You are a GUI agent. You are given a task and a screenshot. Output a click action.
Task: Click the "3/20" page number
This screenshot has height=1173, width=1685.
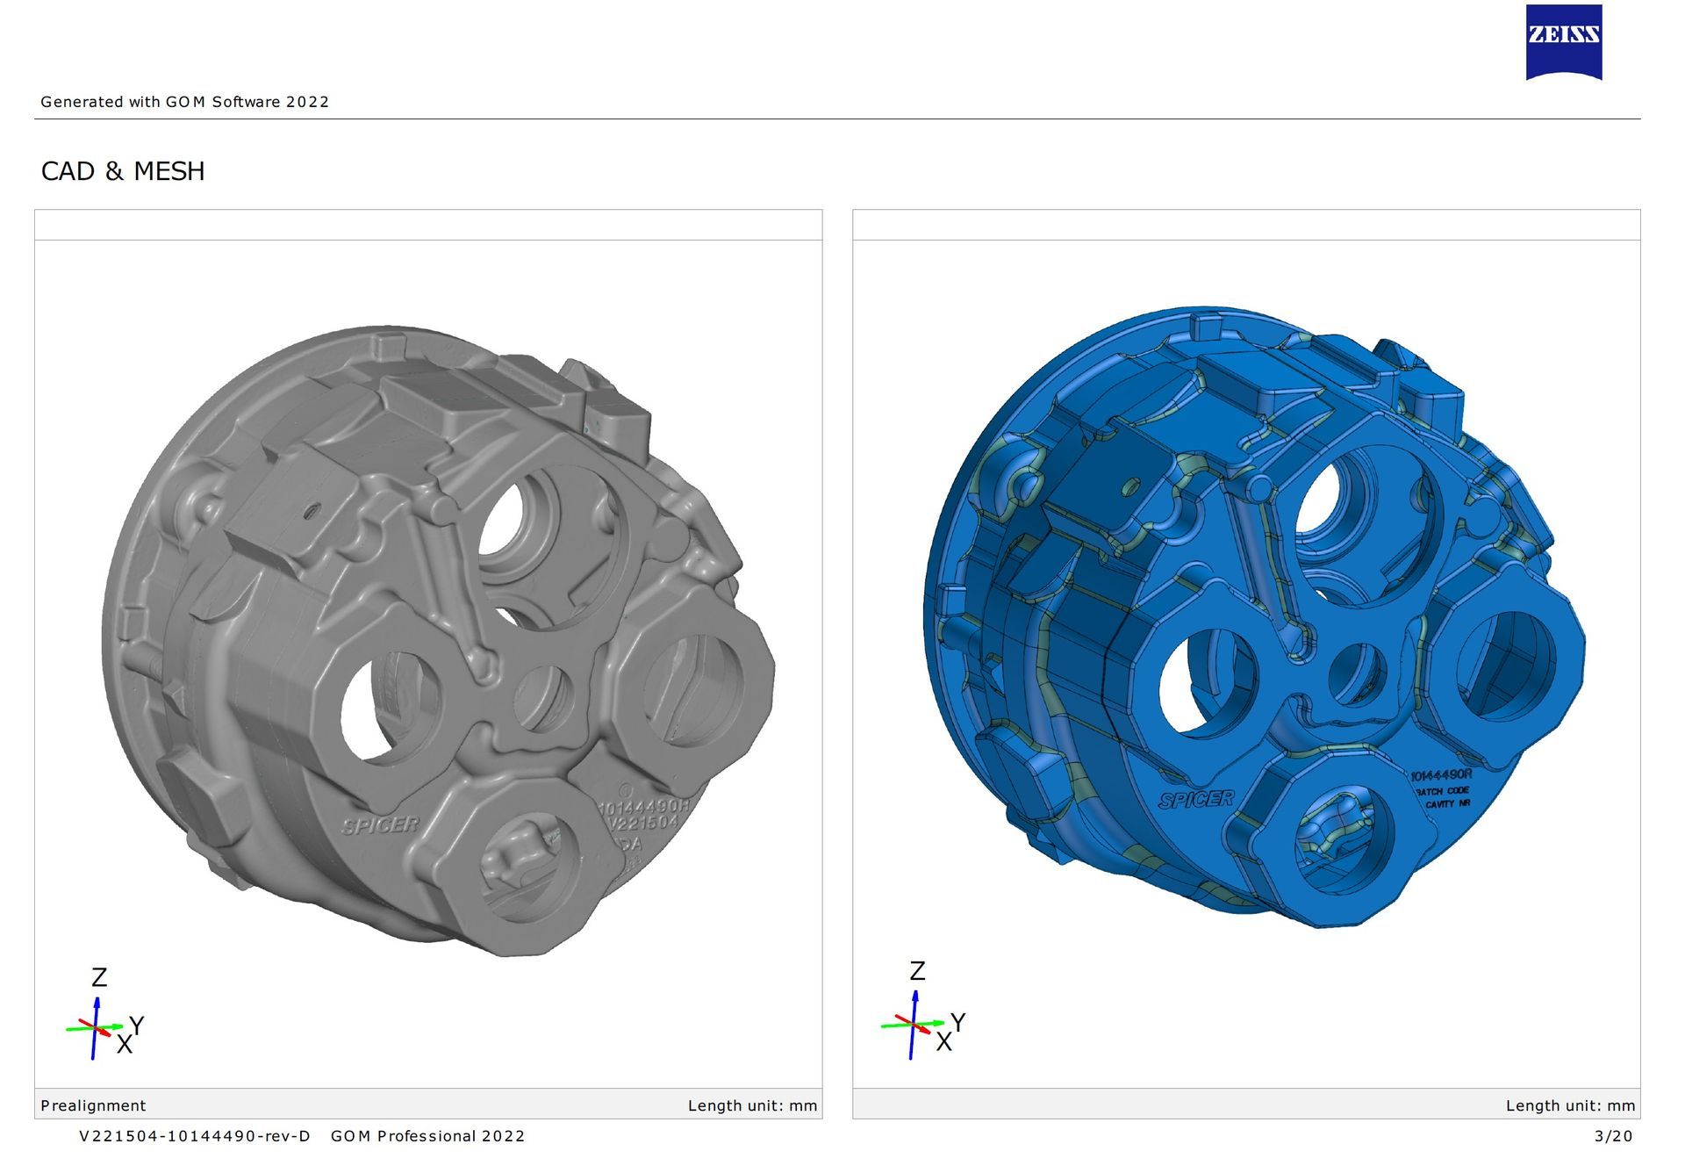point(1613,1136)
